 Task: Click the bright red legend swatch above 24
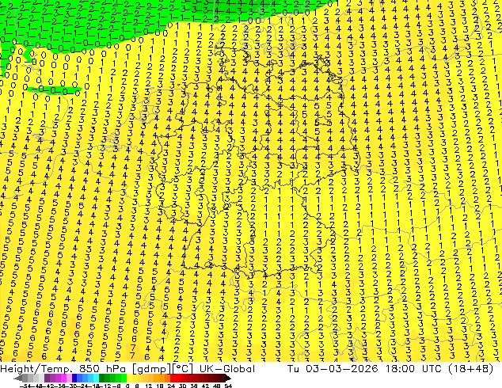[173, 378]
